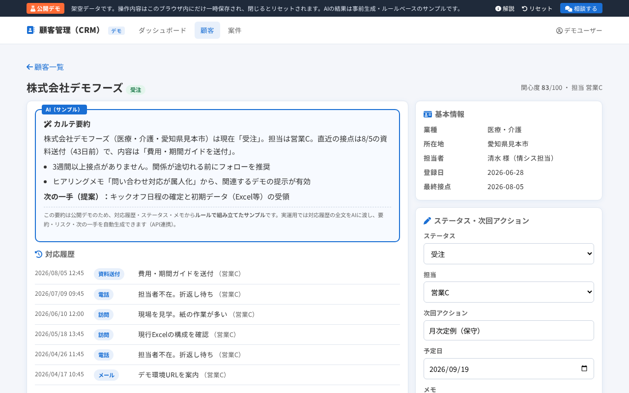The image size is (629, 393).
Task: Click the back arrow icon before 顧客一覧
Action: (29, 67)
